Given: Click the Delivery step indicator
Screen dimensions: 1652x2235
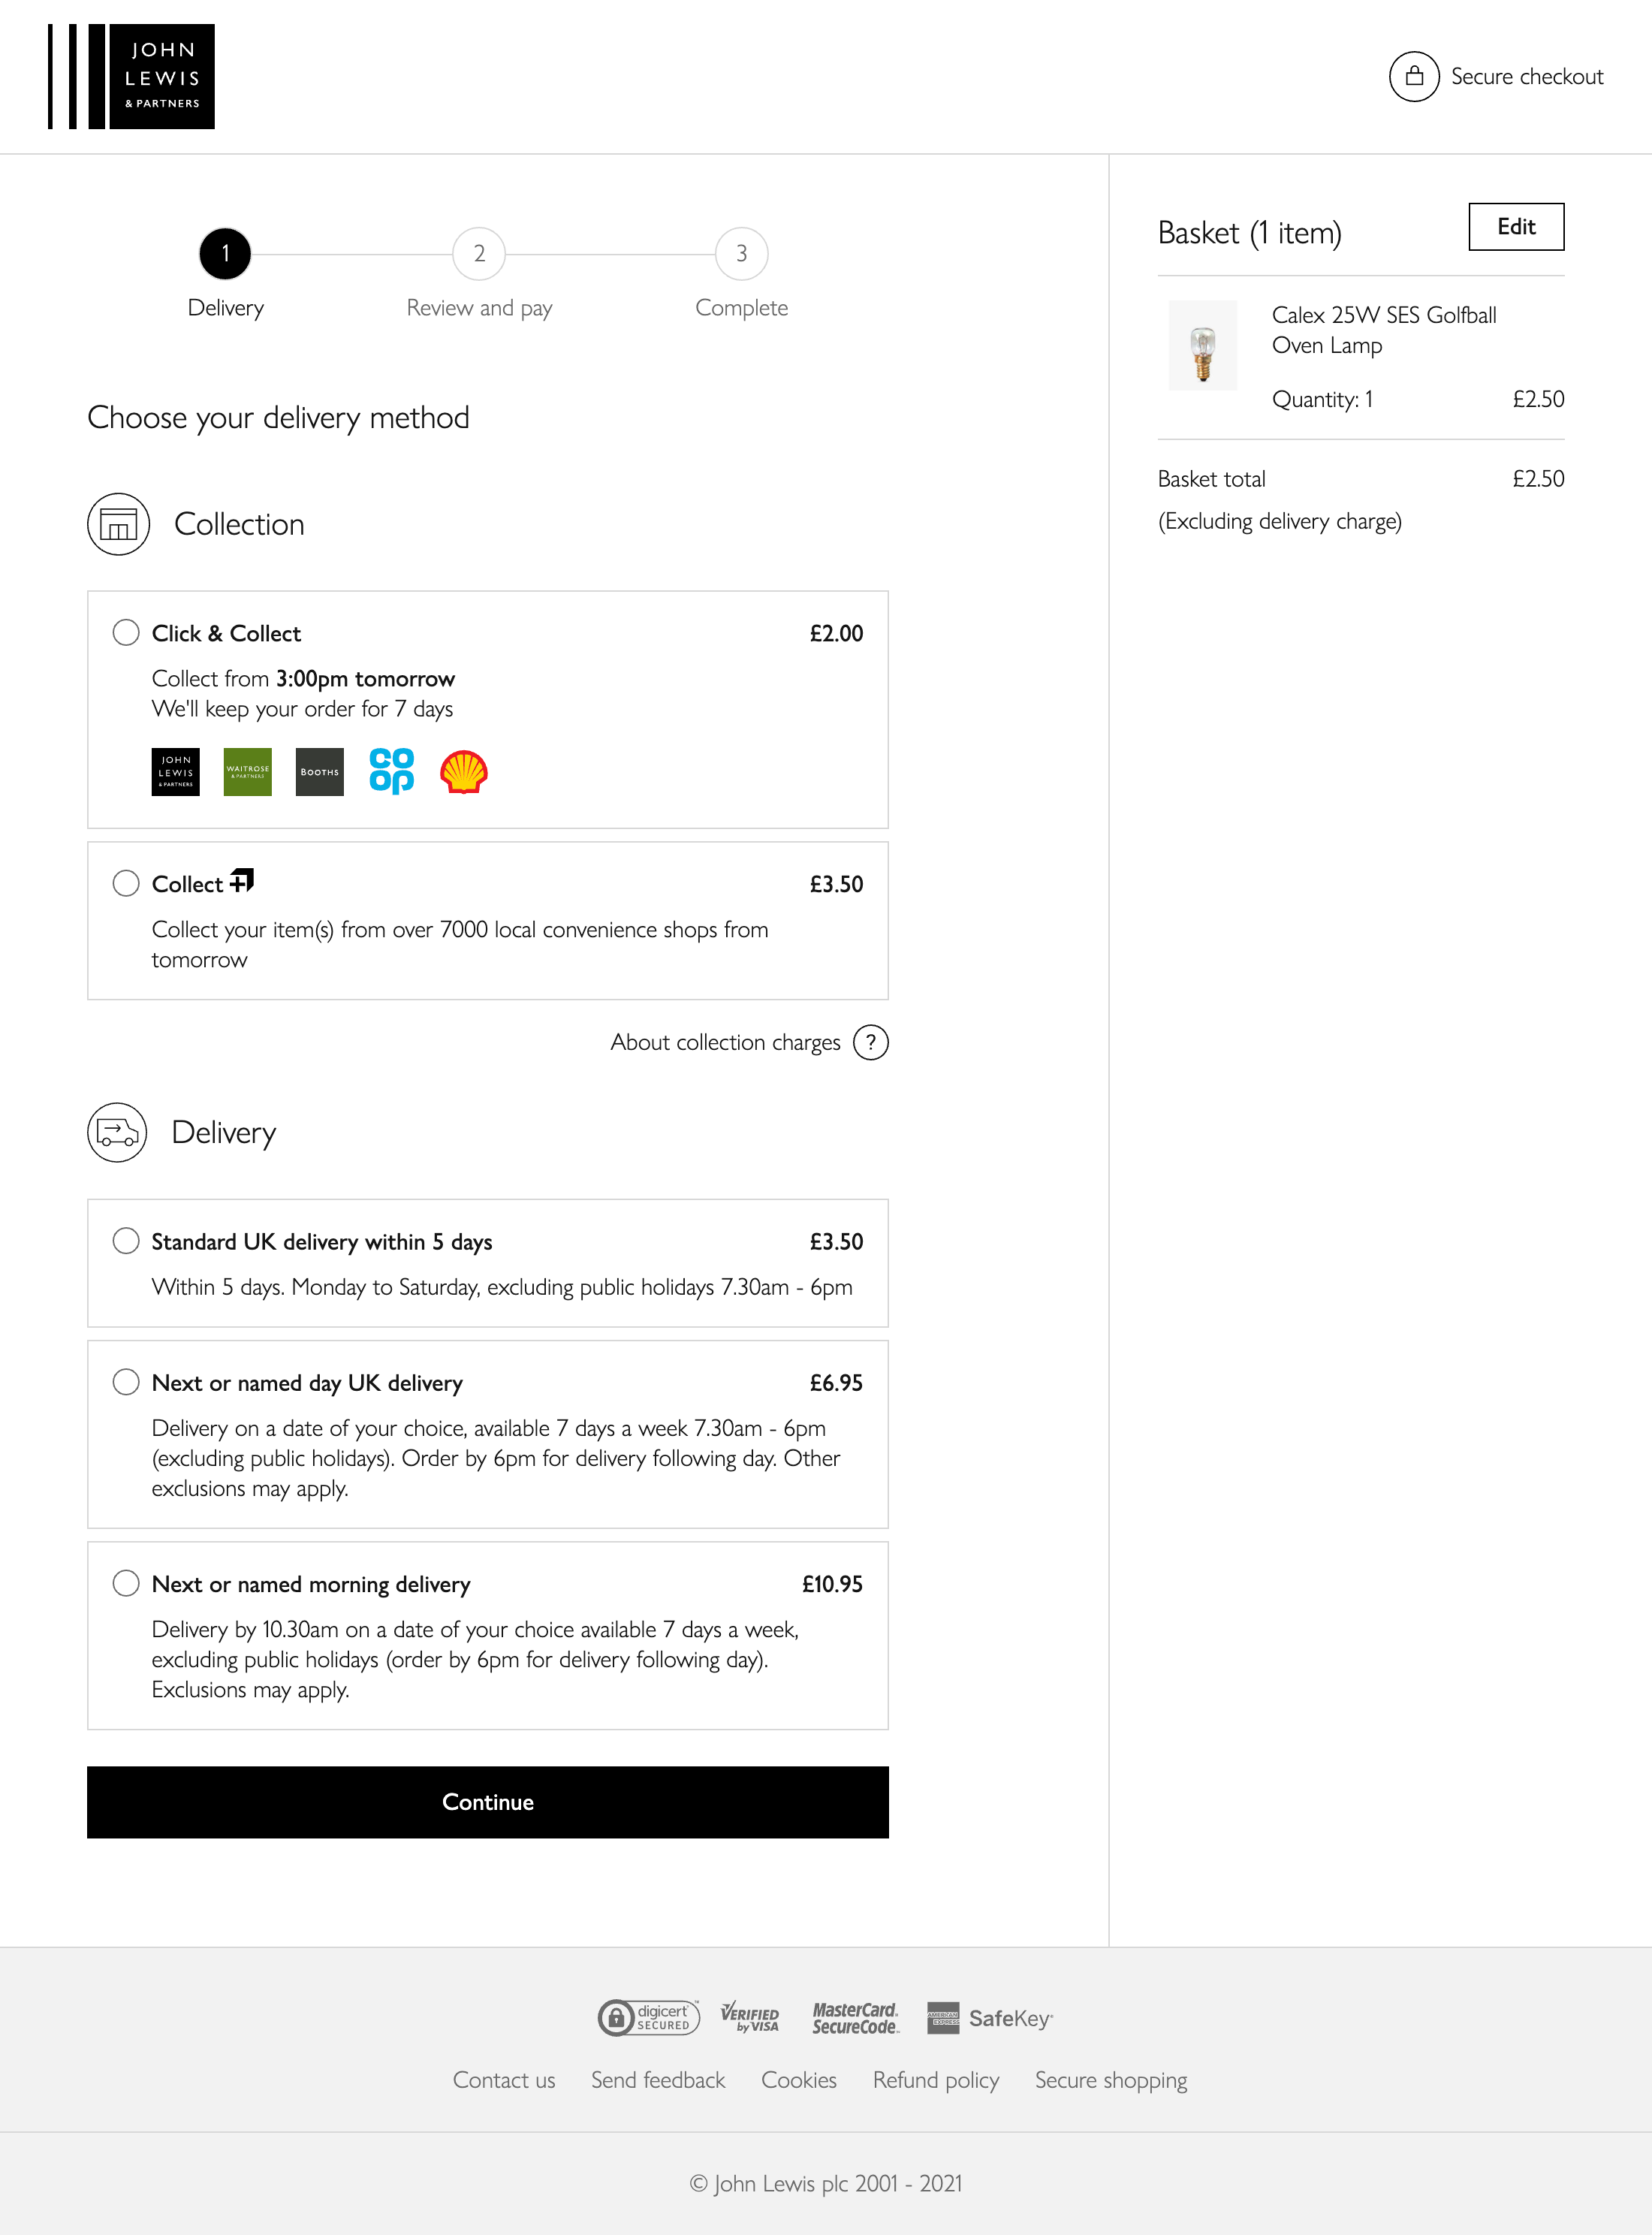Looking at the screenshot, I should coord(225,254).
